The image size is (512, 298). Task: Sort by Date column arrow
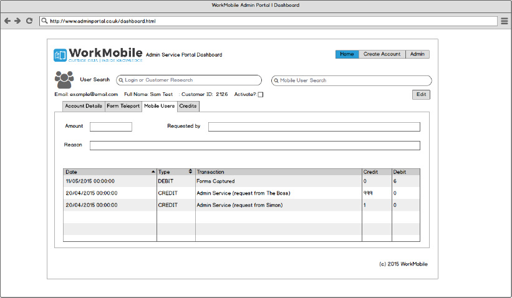point(153,171)
